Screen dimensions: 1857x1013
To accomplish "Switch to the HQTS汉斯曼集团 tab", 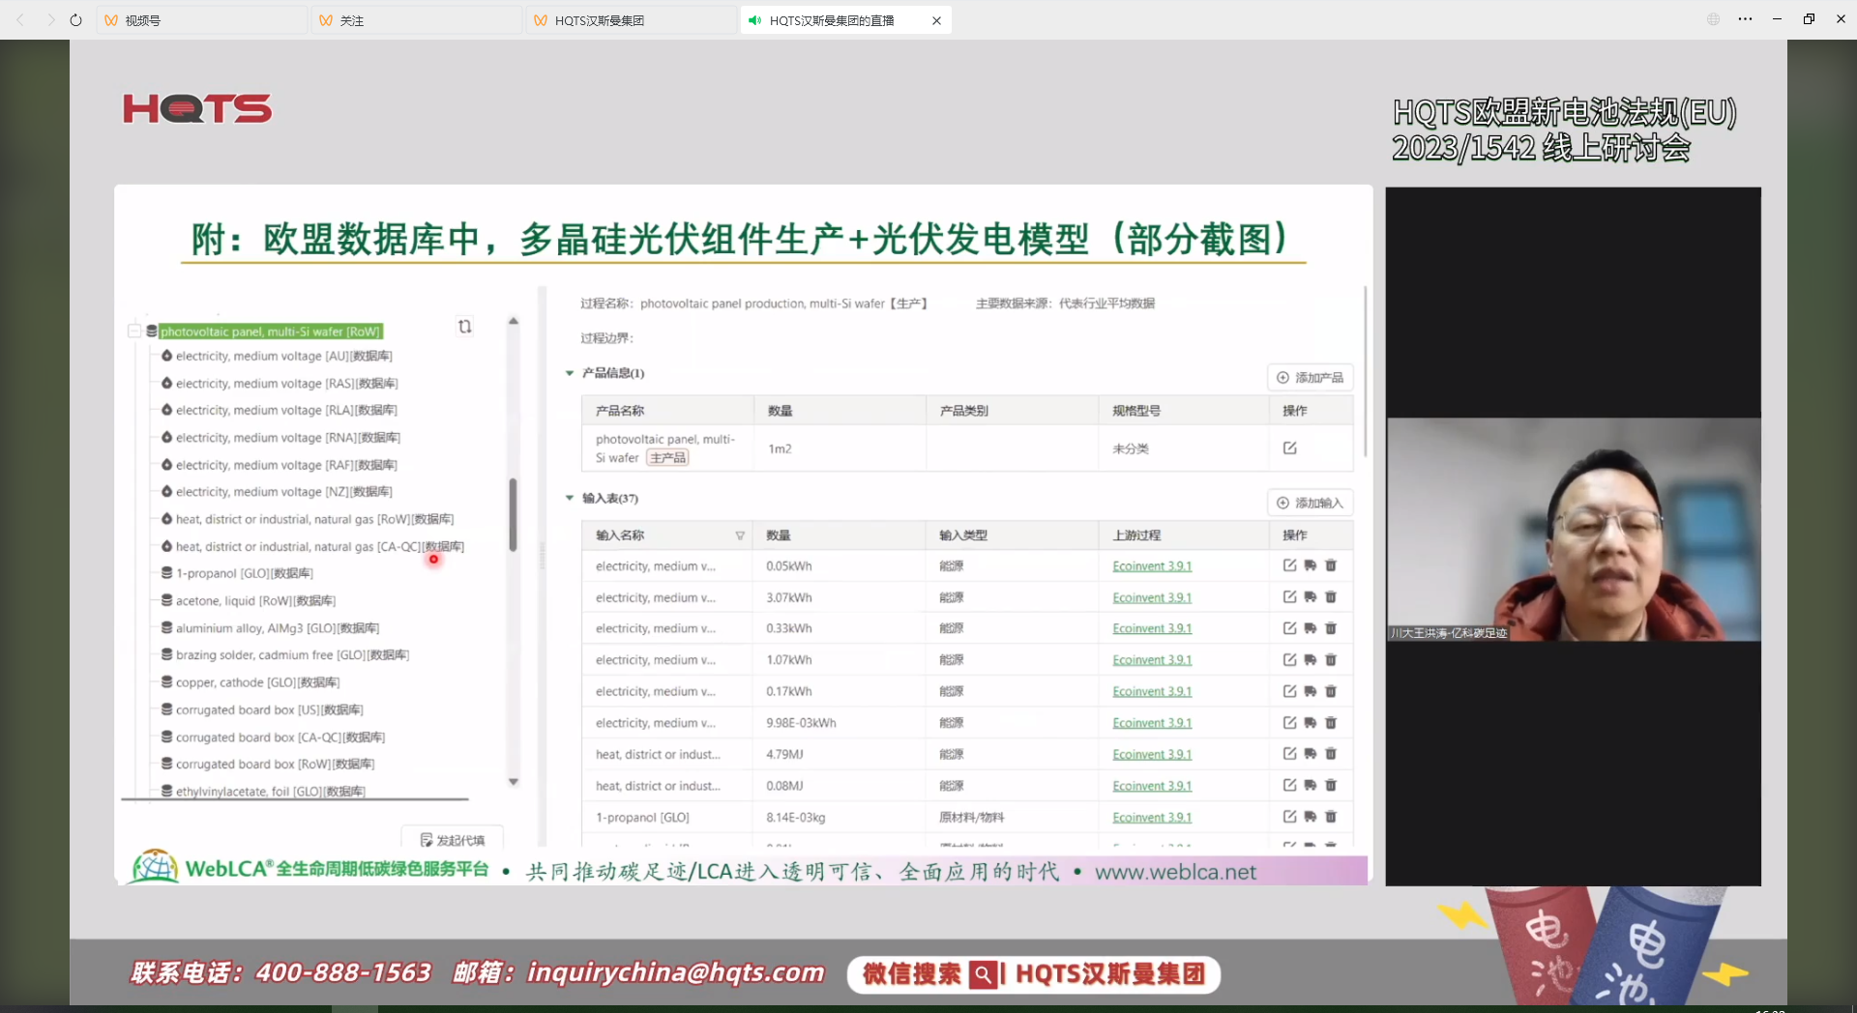I will coord(631,20).
